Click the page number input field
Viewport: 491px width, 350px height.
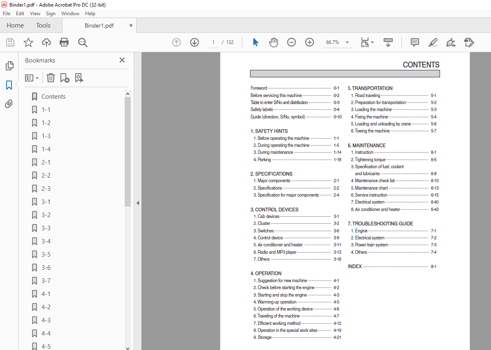point(213,42)
